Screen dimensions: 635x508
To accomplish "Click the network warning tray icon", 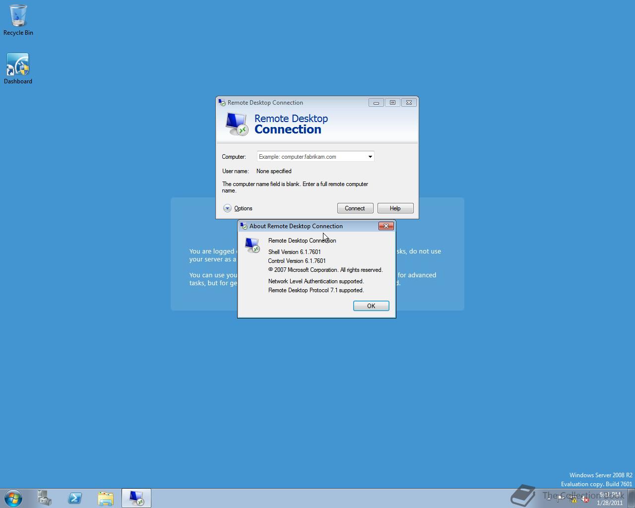I will (573, 499).
